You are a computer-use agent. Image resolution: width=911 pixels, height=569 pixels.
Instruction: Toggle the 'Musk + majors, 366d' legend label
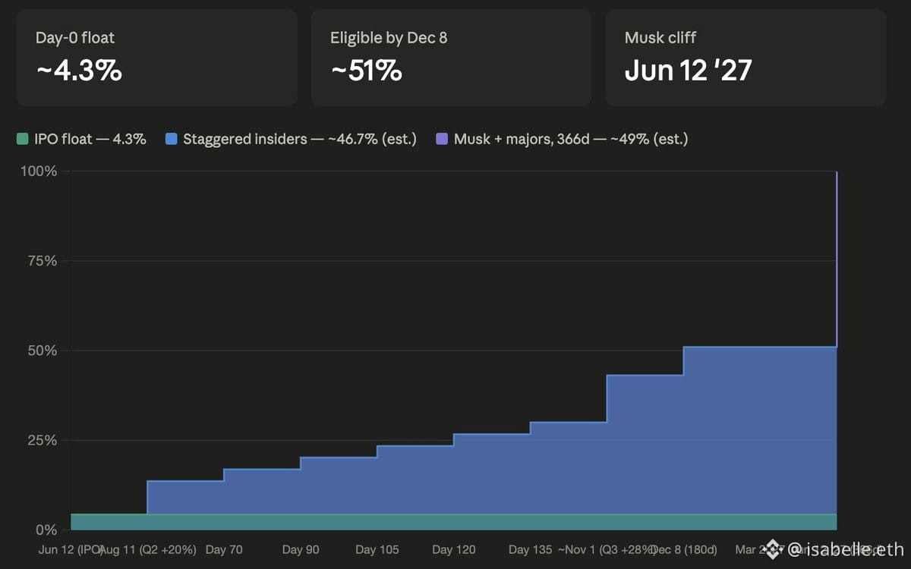(x=571, y=140)
